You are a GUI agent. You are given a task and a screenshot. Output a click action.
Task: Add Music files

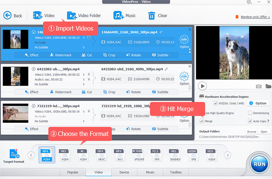point(125,15)
